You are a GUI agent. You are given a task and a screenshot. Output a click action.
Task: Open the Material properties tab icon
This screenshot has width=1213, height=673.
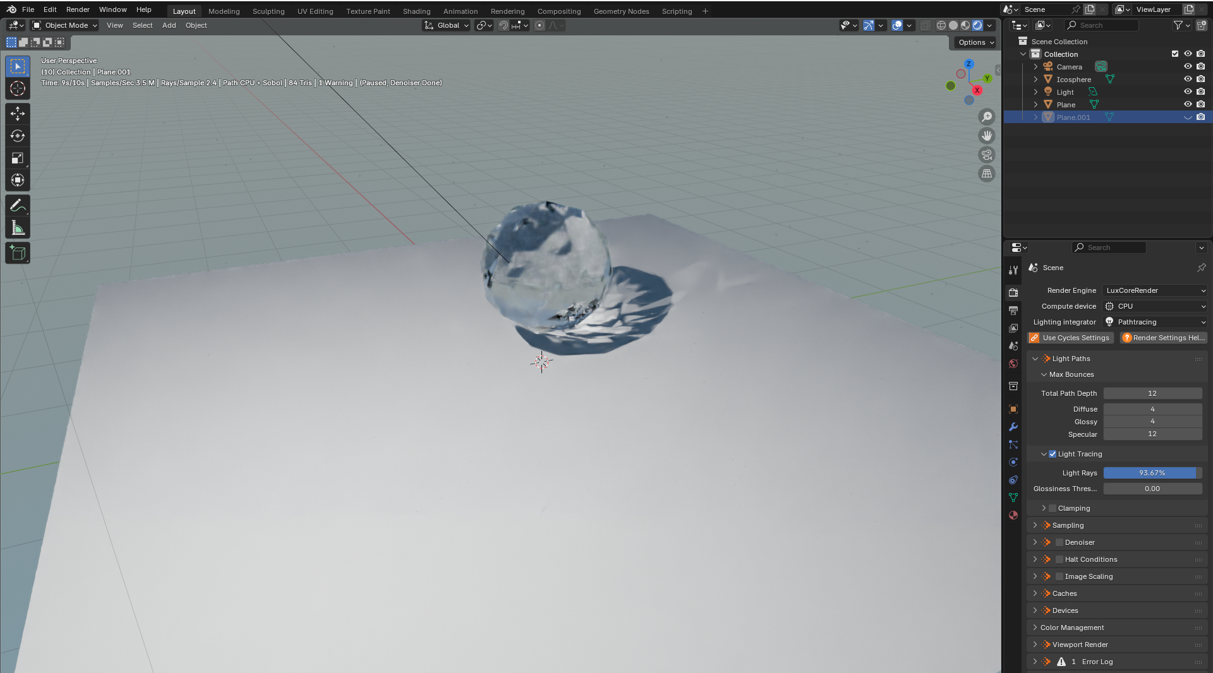tap(1013, 515)
